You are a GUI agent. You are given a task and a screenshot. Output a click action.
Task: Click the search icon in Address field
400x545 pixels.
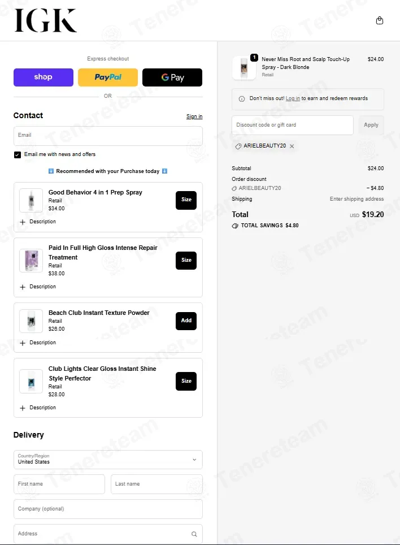pyautogui.click(x=194, y=534)
